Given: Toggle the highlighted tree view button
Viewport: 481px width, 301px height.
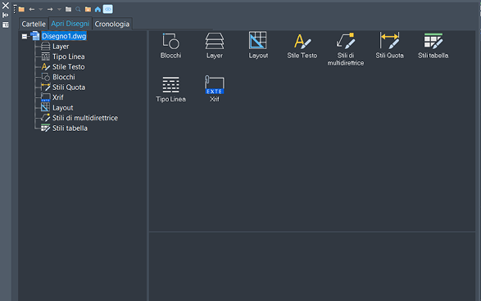Looking at the screenshot, I should (107, 9).
